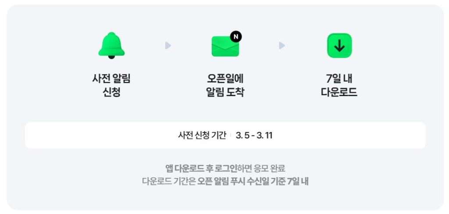The width and height of the screenshot is (449, 214).
Task: Click the dark clapper under the bell
Action: 111,57
